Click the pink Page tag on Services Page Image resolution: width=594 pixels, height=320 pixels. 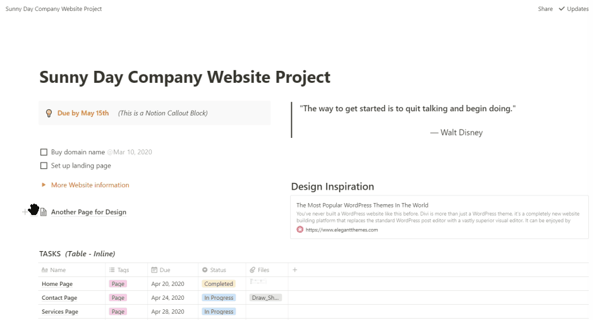click(118, 312)
